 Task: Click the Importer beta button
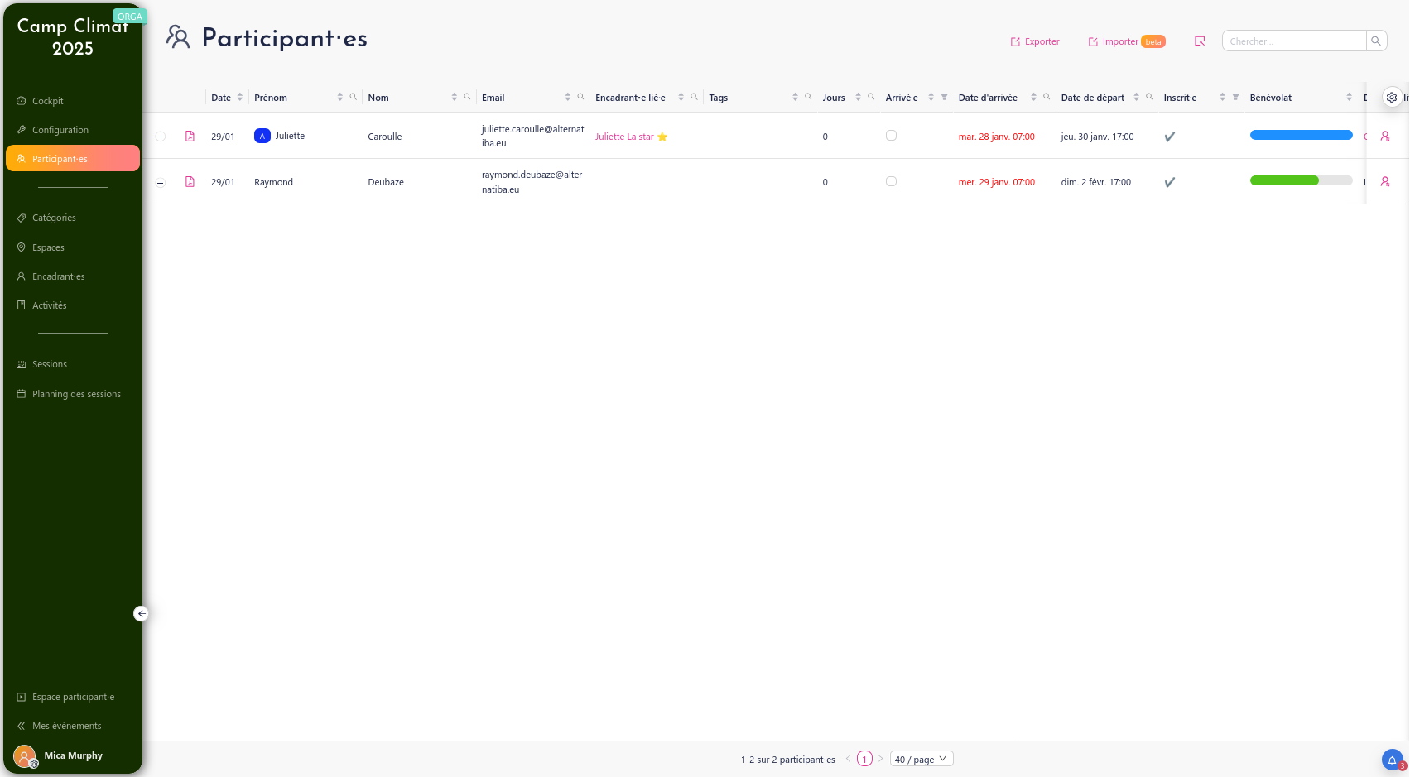[1126, 41]
